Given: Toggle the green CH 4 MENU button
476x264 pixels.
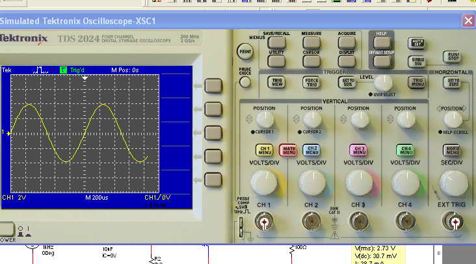Looking at the screenshot, I should point(405,150).
